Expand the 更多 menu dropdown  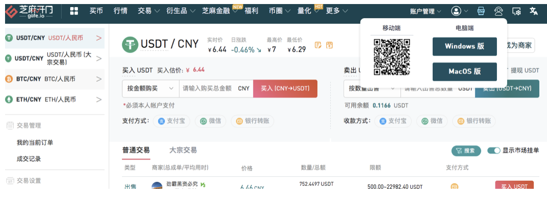[x=337, y=11]
